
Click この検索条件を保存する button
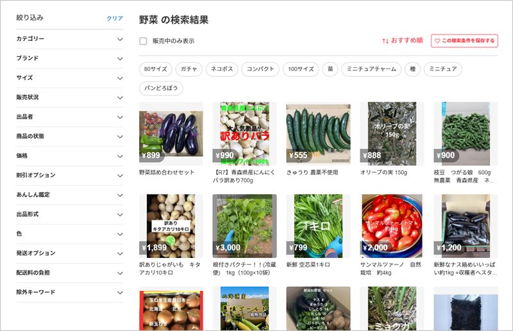[x=464, y=41]
